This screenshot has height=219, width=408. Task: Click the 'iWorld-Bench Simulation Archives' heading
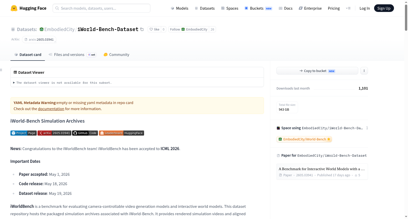(x=47, y=121)
